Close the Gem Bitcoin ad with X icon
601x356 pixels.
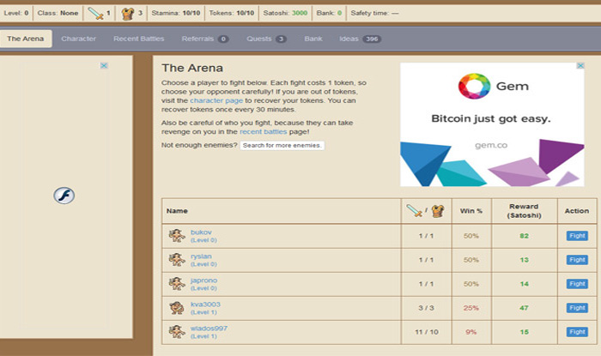(x=580, y=66)
